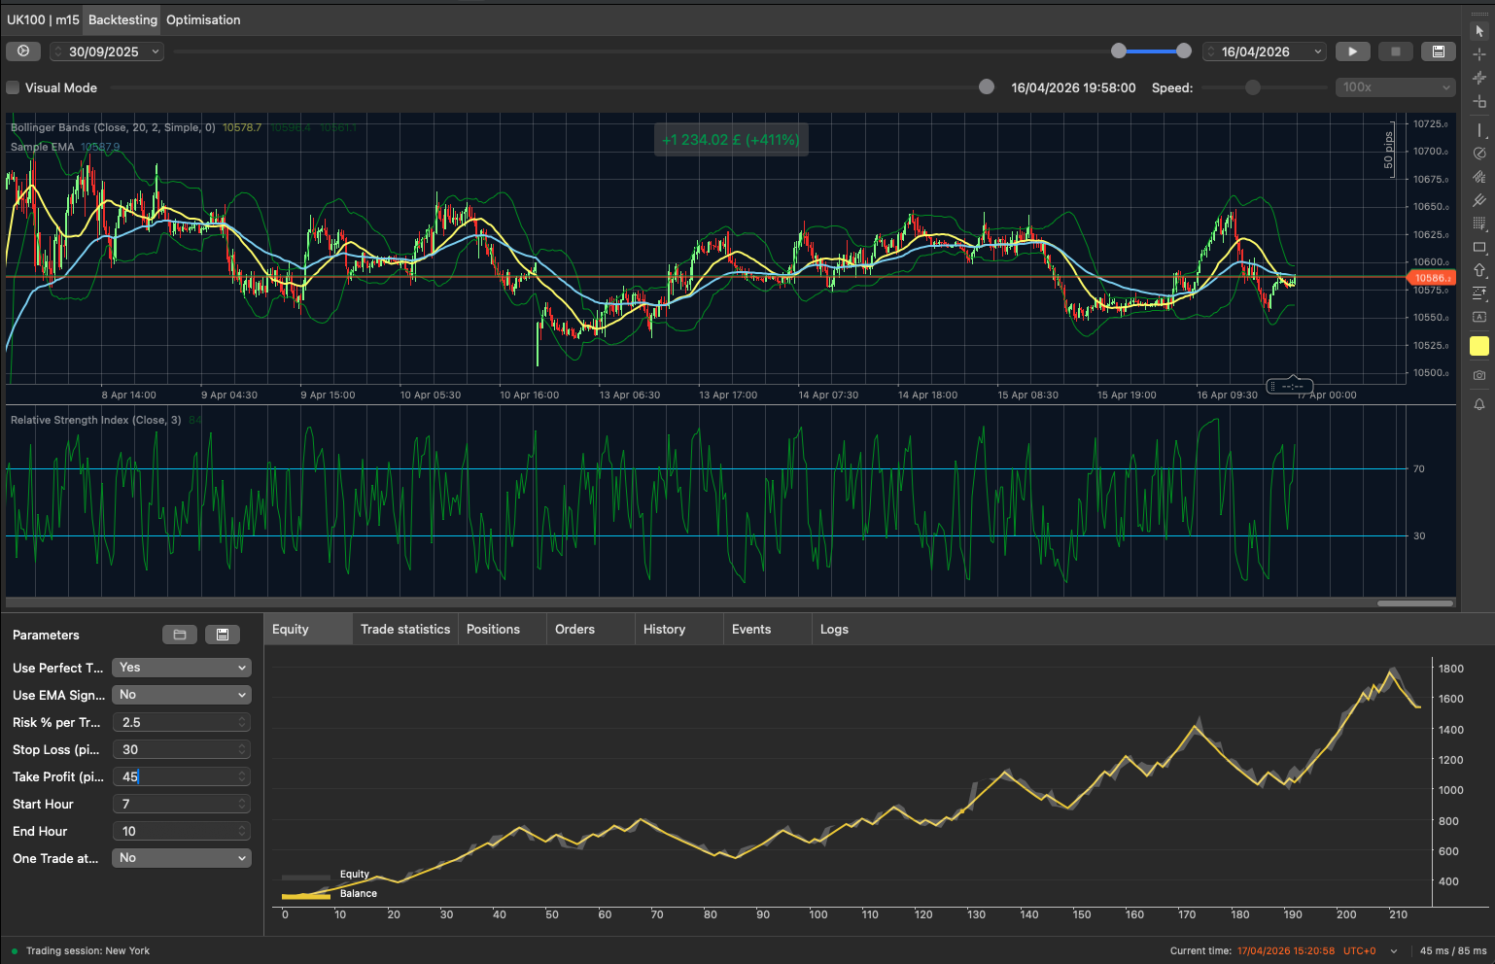Click the visual mode progress slider knob
This screenshot has width=1495, height=964.
[x=987, y=86]
